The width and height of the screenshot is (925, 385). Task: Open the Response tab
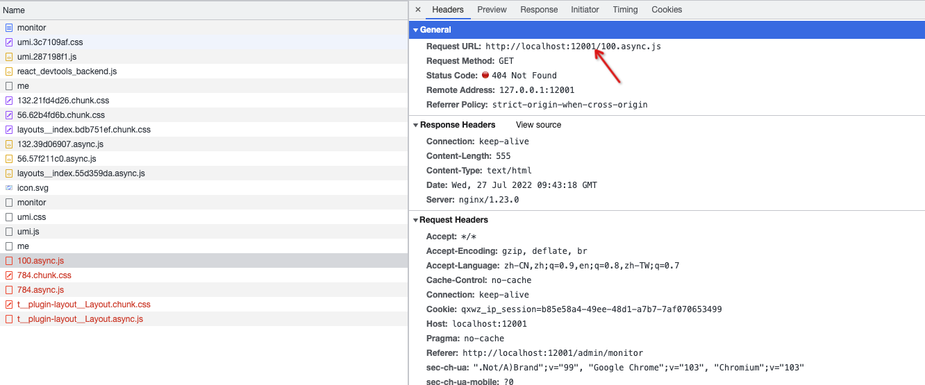coord(539,10)
